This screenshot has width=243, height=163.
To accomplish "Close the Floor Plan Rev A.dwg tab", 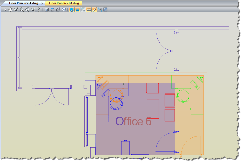I will point(42,3).
